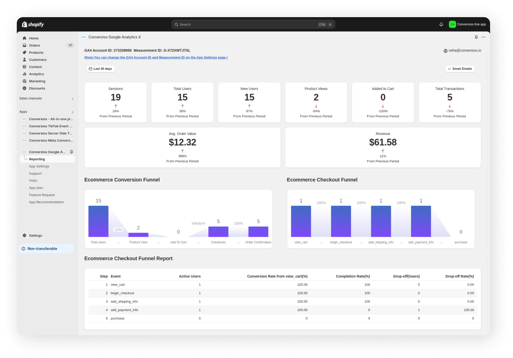Click the Drop-off Rate(%) column header
513x358 pixels.
pyautogui.click(x=460, y=276)
